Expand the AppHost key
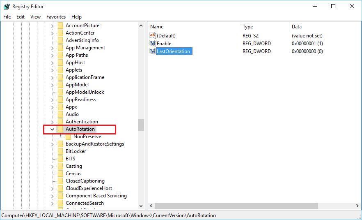Image resolution: width=362 pixels, height=220 pixels. pyautogui.click(x=53, y=63)
